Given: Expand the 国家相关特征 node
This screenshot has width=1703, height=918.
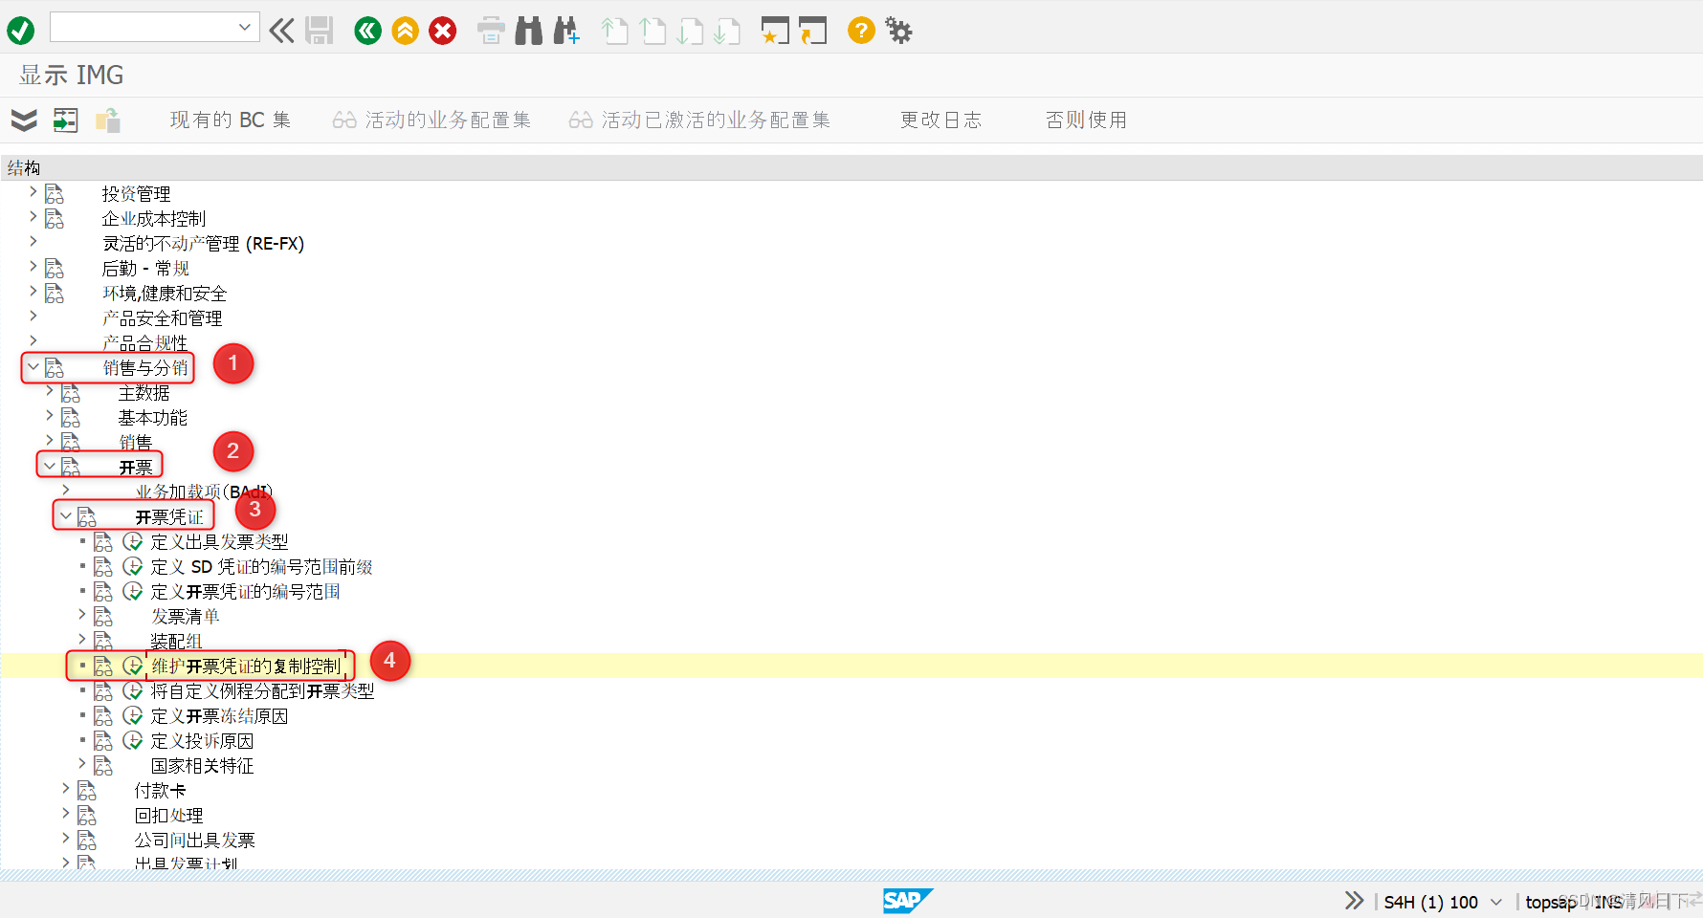Looking at the screenshot, I should point(82,763).
